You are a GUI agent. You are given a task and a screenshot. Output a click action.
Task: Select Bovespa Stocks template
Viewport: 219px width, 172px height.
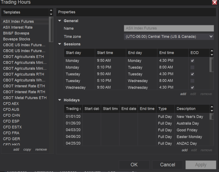click(x=25, y=39)
